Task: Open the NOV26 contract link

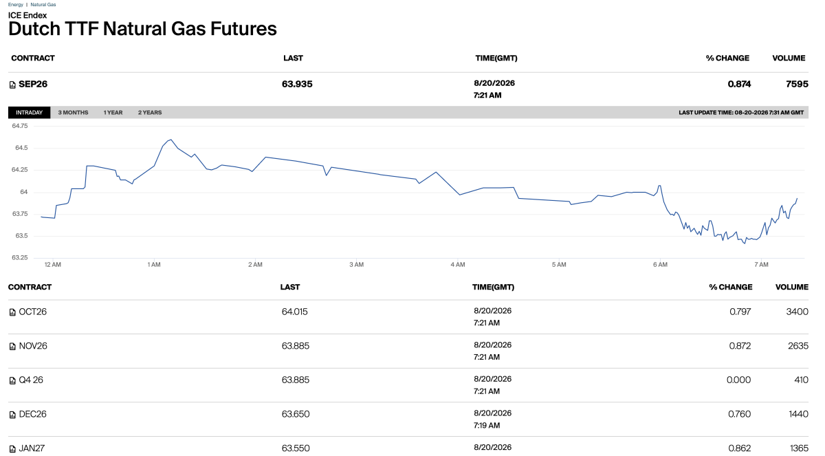Action: tap(33, 346)
